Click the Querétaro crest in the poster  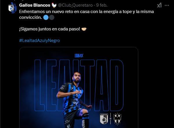click(x=104, y=119)
